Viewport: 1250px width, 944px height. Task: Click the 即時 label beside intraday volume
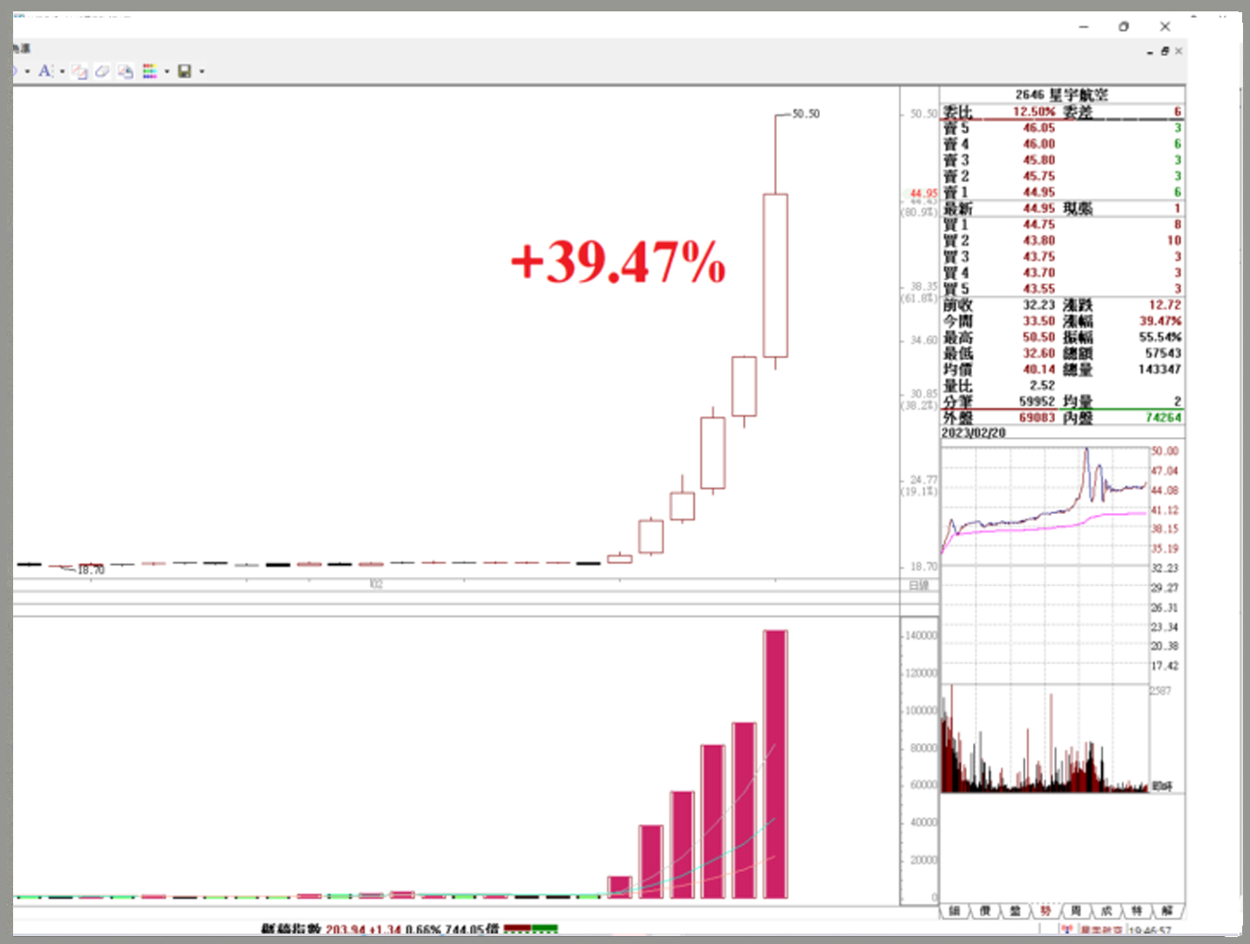[1162, 787]
